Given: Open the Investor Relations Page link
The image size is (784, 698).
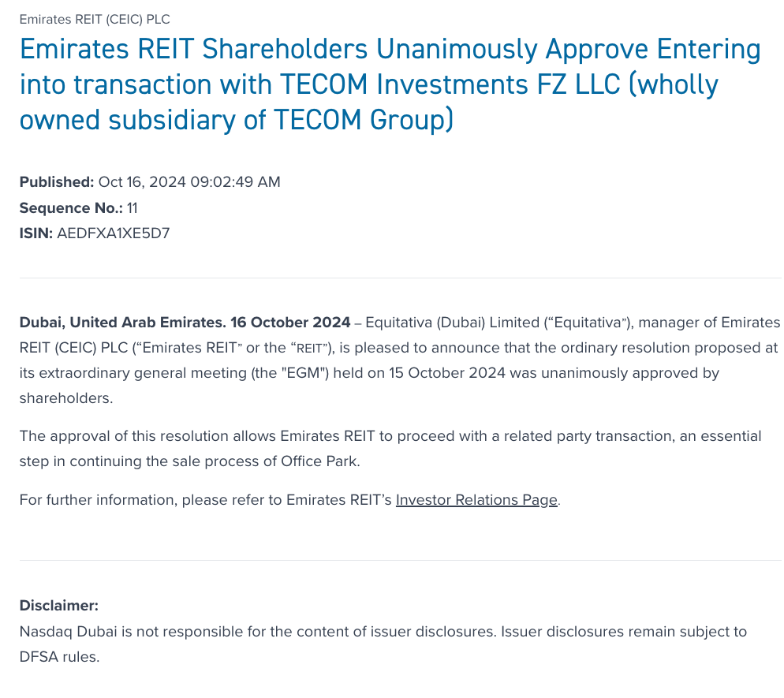Looking at the screenshot, I should click(476, 500).
